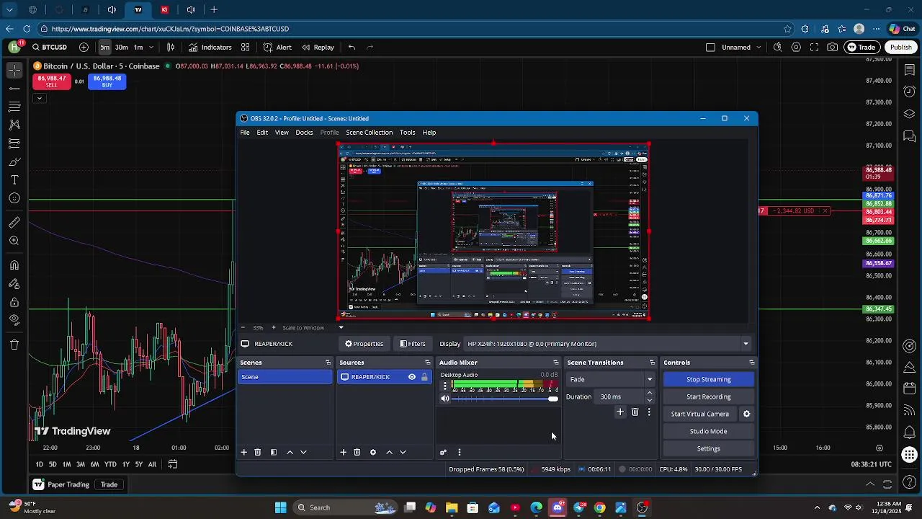Open the OBS Docks menu
This screenshot has width=922, height=519.
click(304, 133)
